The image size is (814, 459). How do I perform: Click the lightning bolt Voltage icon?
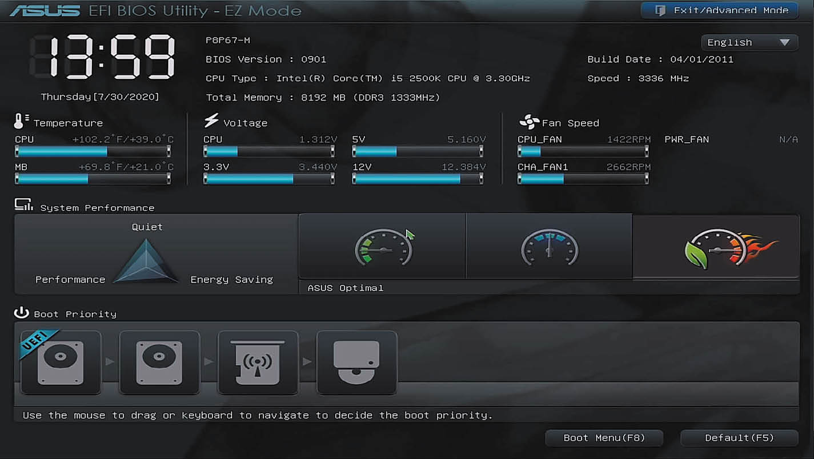pyautogui.click(x=211, y=121)
